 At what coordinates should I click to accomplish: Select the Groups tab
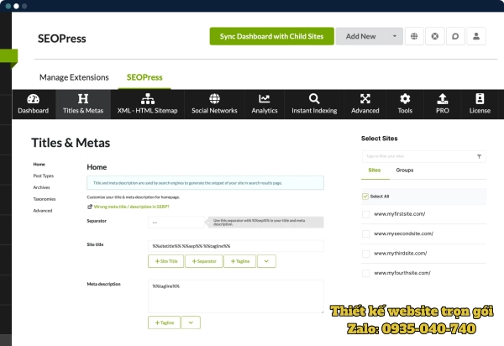point(405,170)
